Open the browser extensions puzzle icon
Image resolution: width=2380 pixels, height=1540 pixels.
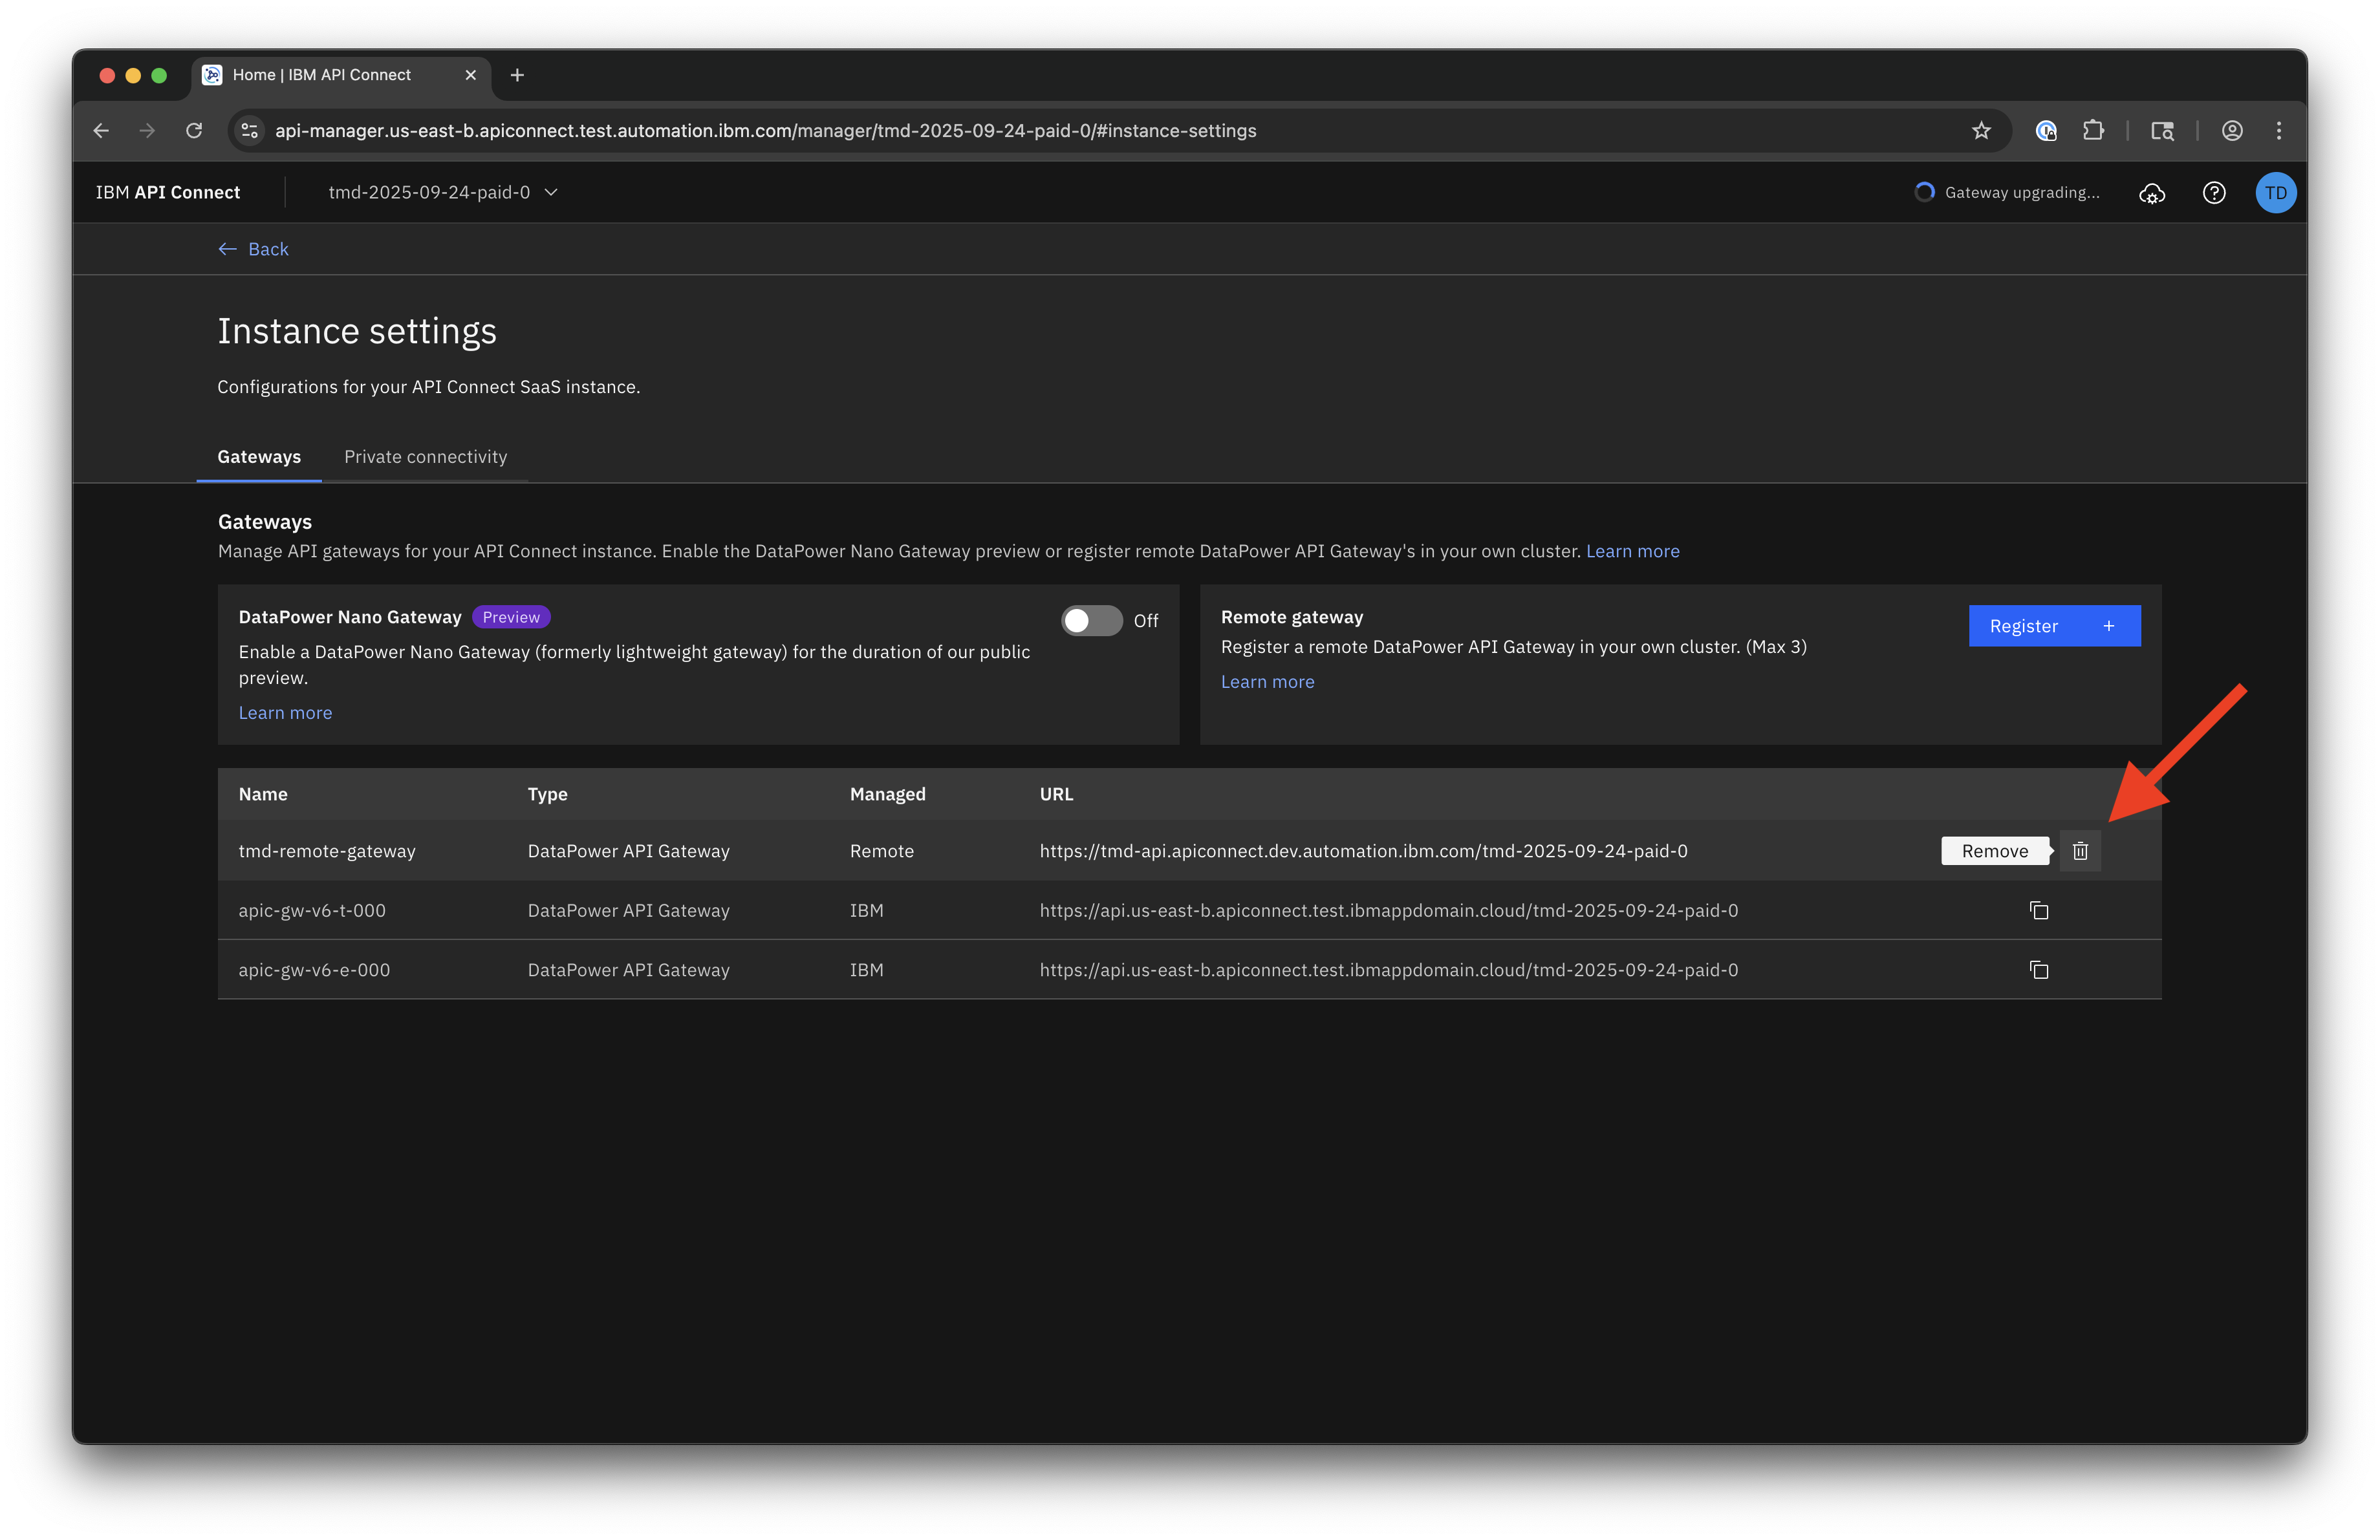[2092, 131]
